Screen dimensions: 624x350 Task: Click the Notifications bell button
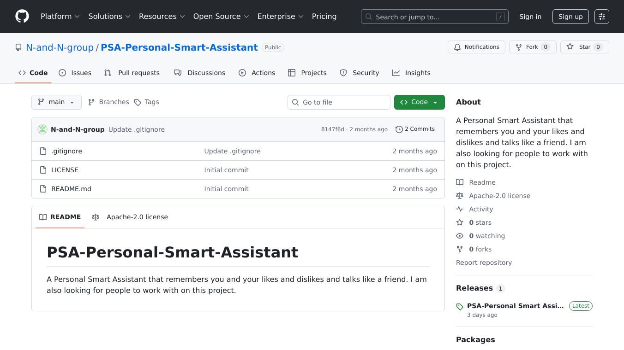476,47
